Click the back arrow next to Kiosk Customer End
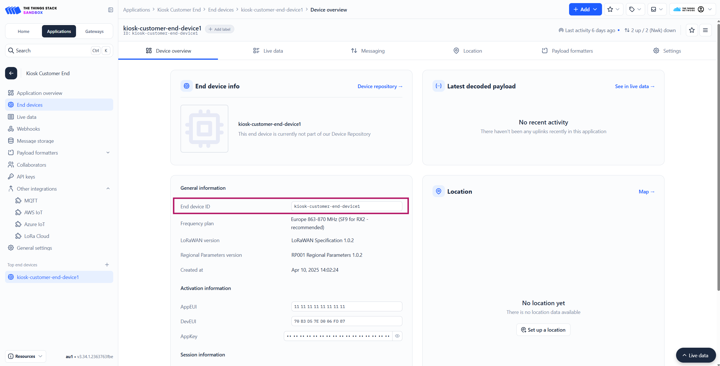Screen dimensions: 720x366 11,73
